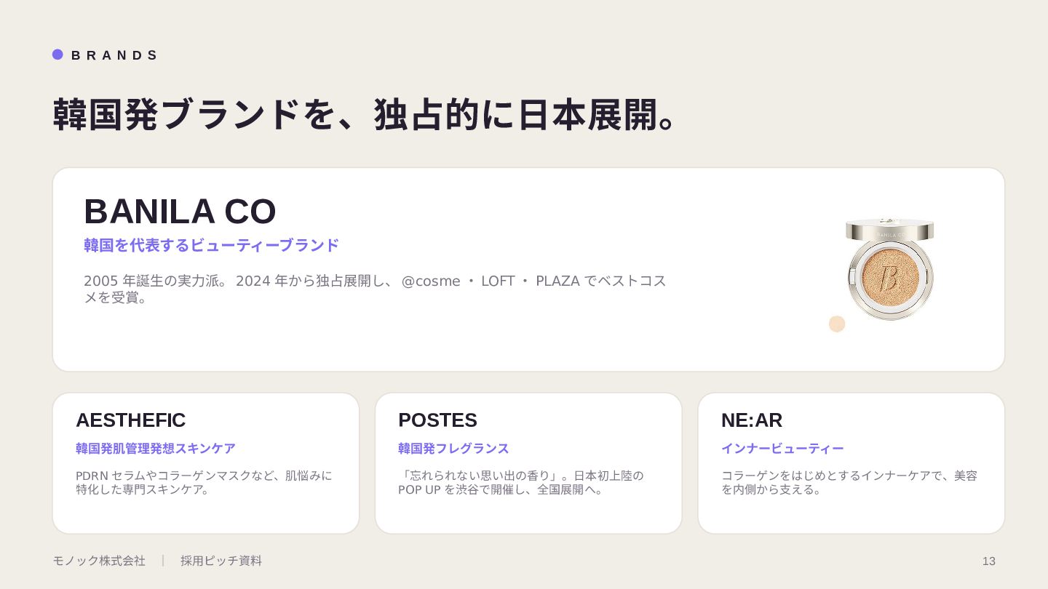Select the POSTES card title

[437, 420]
